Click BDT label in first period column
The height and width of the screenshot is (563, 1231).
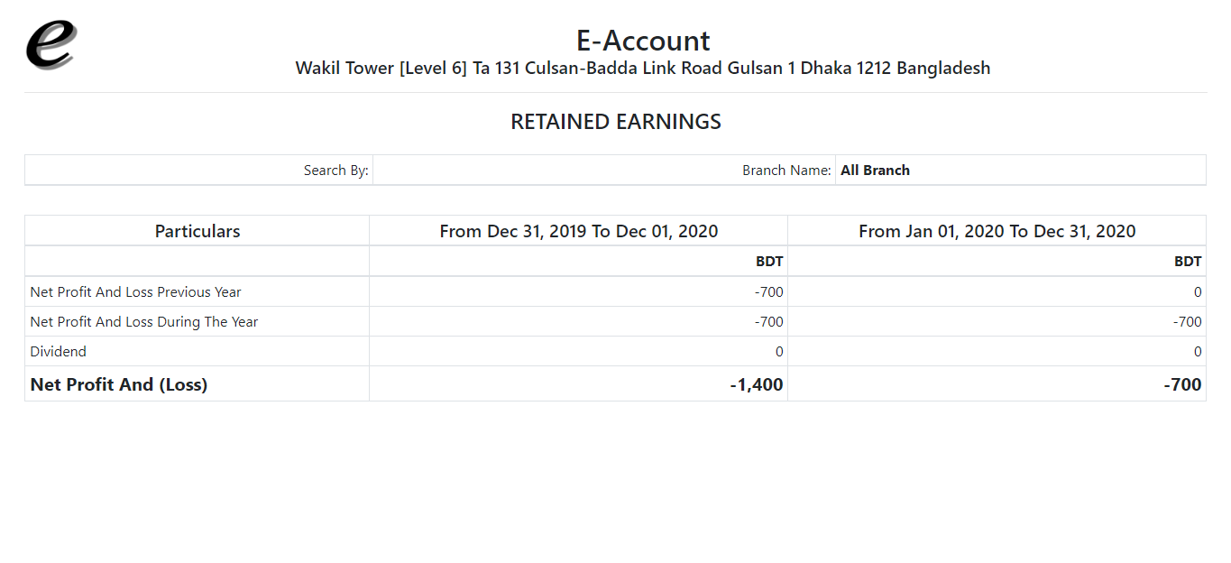[x=769, y=262]
